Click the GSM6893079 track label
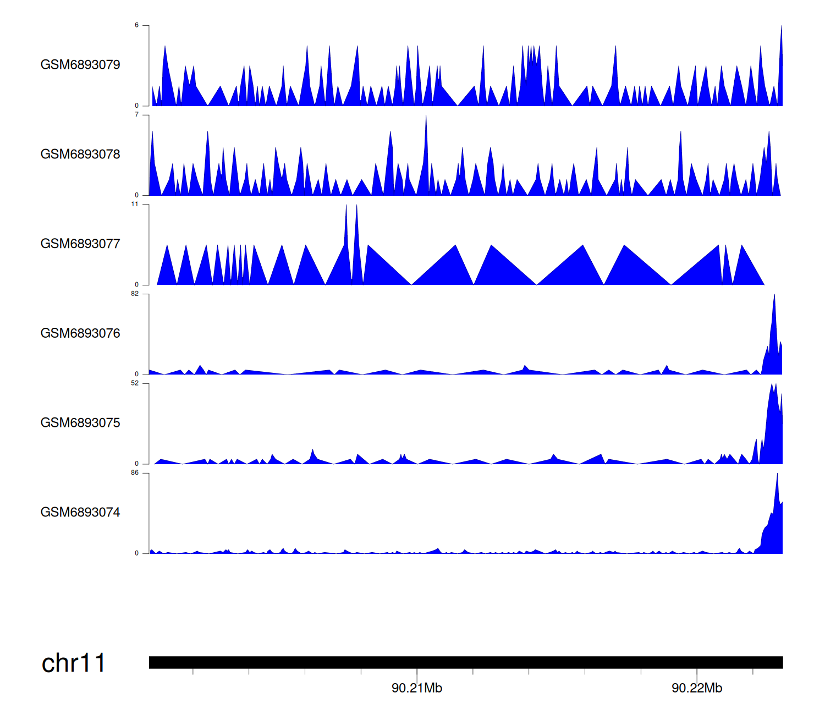The height and width of the screenshot is (726, 825). (80, 65)
